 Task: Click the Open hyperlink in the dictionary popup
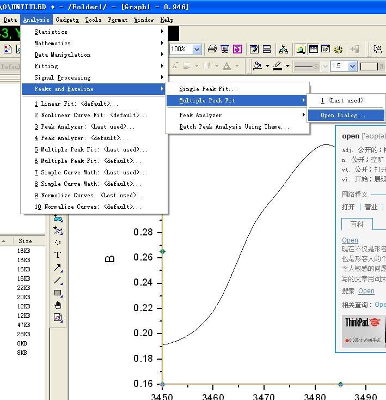point(350,240)
